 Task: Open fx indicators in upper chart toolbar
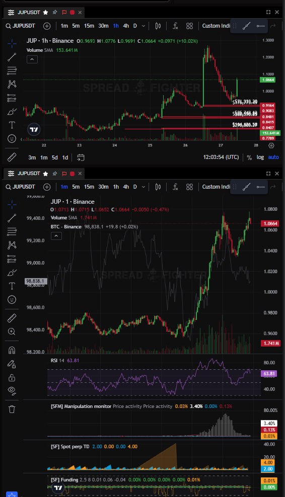point(175,26)
